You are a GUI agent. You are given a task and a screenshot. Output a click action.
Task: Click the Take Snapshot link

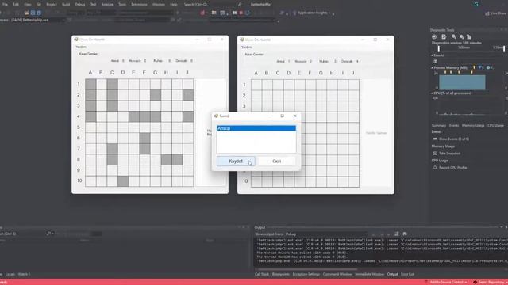[450, 154]
